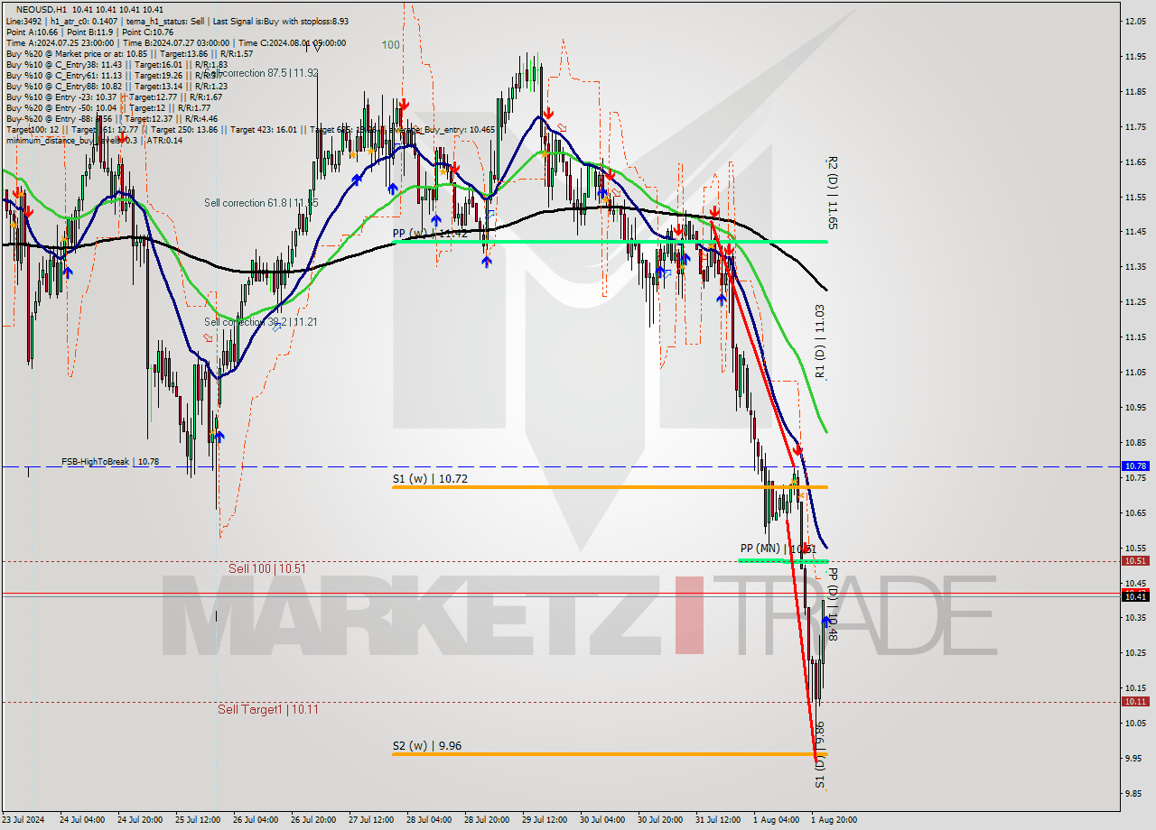The height and width of the screenshot is (830, 1156).
Task: Click the '23 Jul 2024' date label
Action: pyautogui.click(x=23, y=820)
